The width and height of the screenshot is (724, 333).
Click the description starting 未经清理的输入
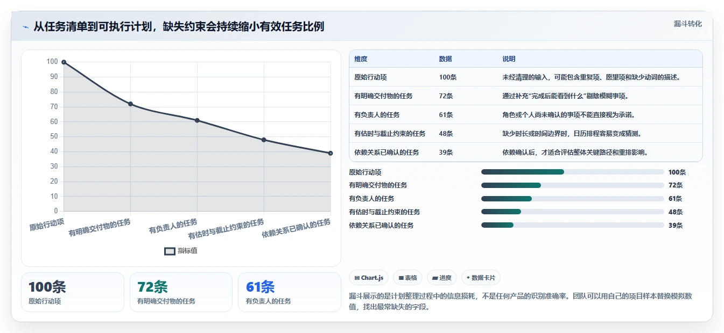pos(591,77)
